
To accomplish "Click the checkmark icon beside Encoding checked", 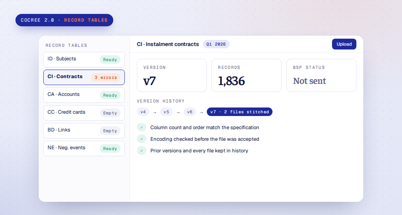I will pyautogui.click(x=141, y=139).
